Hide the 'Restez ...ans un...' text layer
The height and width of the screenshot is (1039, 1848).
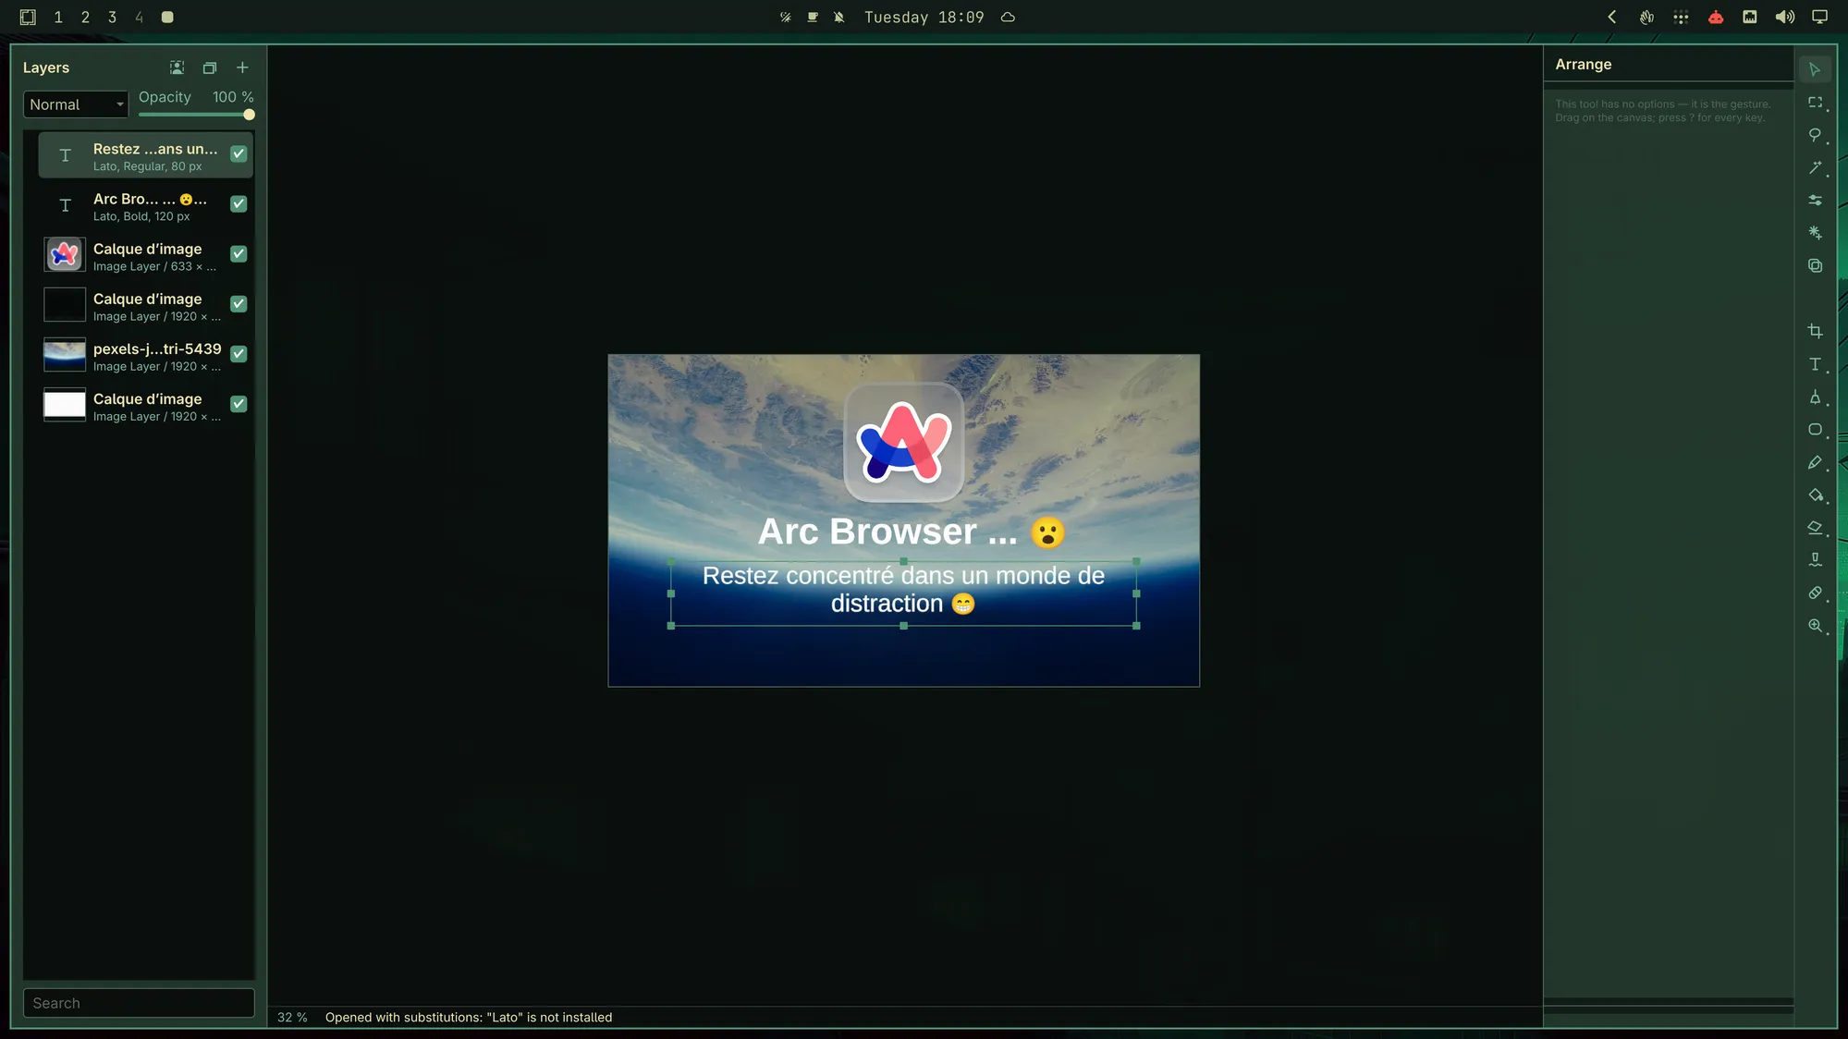[x=239, y=153]
